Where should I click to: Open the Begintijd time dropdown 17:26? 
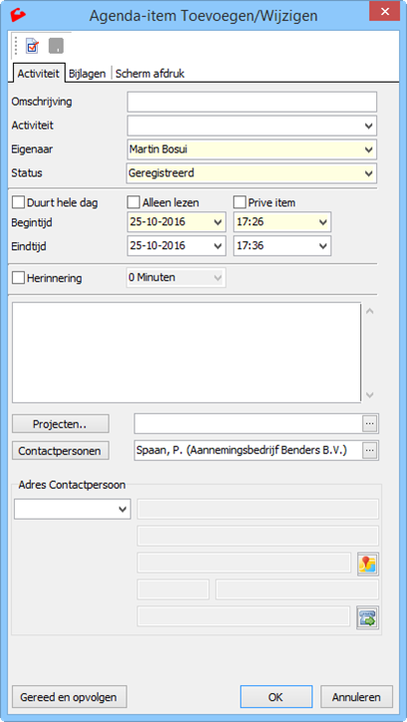click(322, 222)
